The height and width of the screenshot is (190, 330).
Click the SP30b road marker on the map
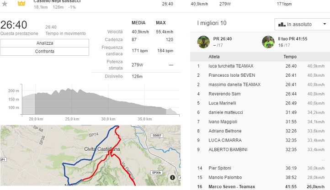(x=157, y=172)
